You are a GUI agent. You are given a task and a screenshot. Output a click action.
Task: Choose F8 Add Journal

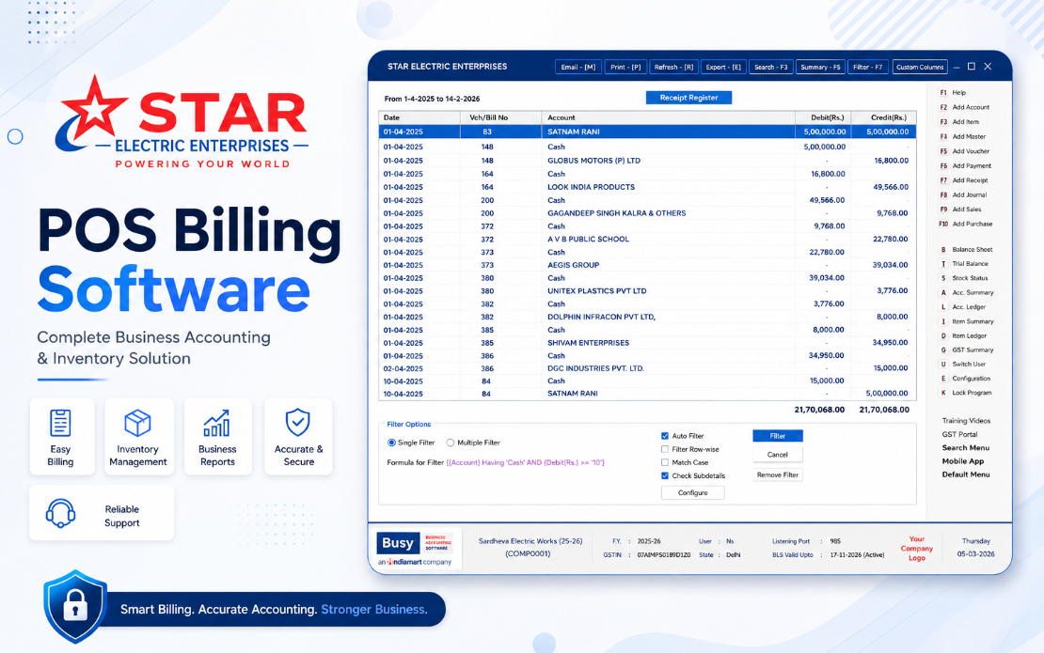(x=963, y=194)
